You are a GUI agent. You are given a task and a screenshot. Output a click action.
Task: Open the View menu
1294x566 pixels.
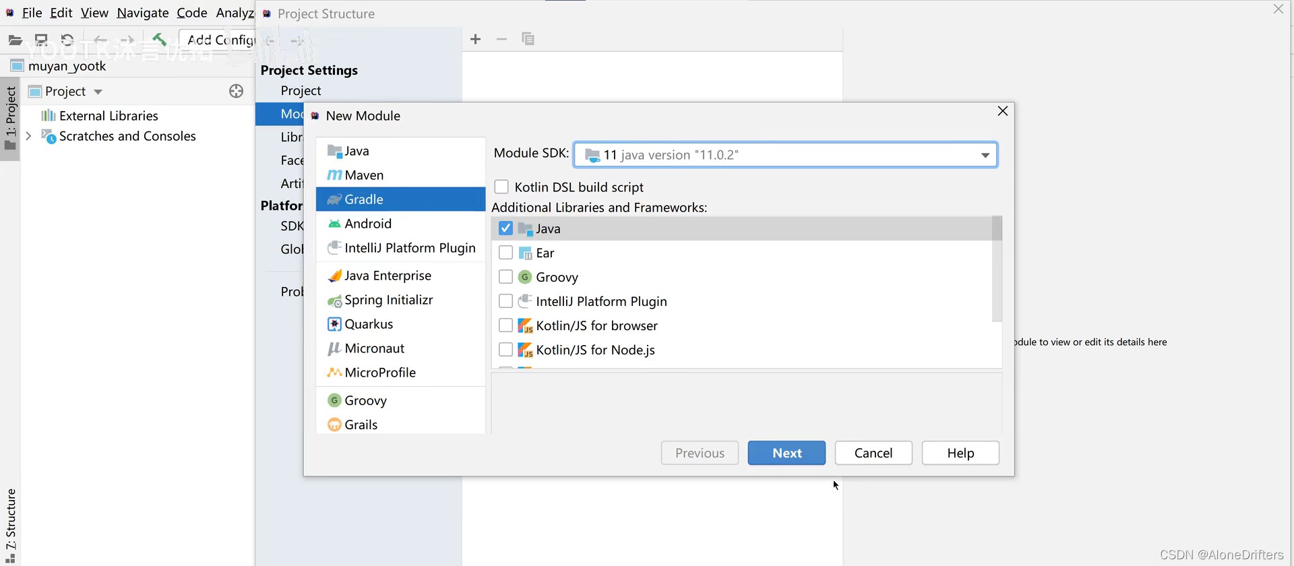[x=94, y=13]
